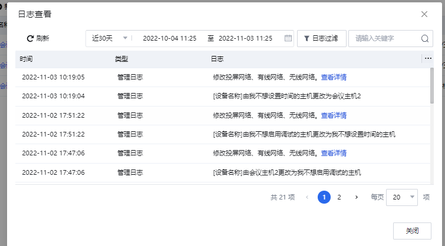This screenshot has height=246, width=445.
Task: Select page 1 in pagination
Action: (x=324, y=197)
